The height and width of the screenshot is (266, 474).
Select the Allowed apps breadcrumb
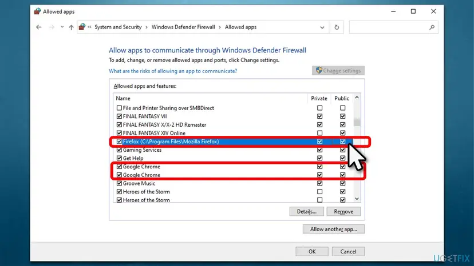point(240,27)
